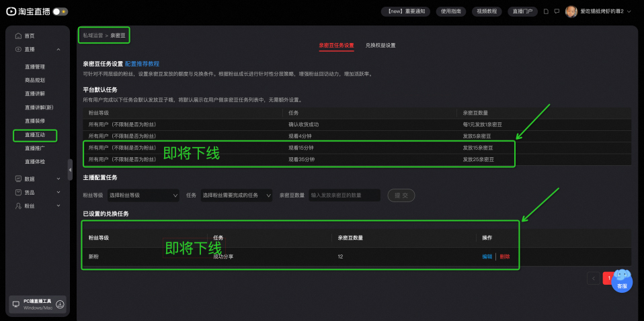This screenshot has width=644, height=321.
Task: Click the 观看35分钟 task cell
Action: [301, 159]
